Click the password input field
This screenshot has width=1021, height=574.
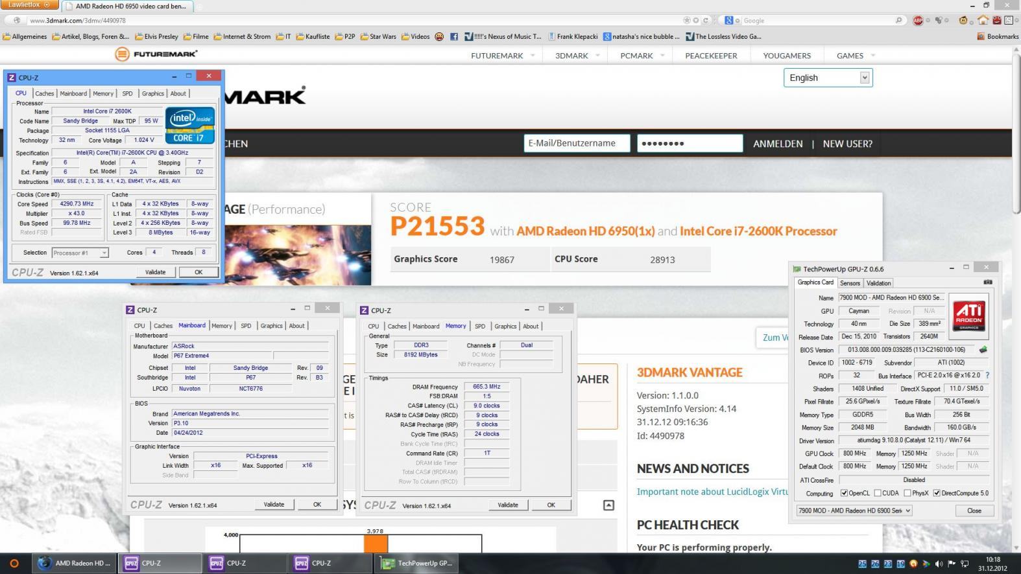(690, 143)
